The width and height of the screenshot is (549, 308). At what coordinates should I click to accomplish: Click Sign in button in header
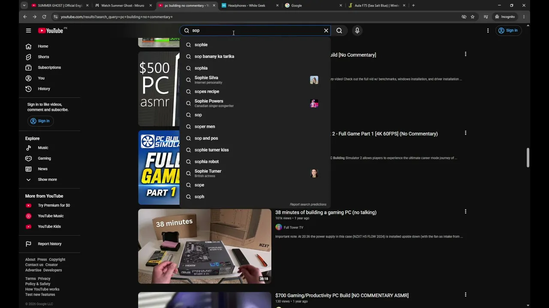pyautogui.click(x=508, y=30)
